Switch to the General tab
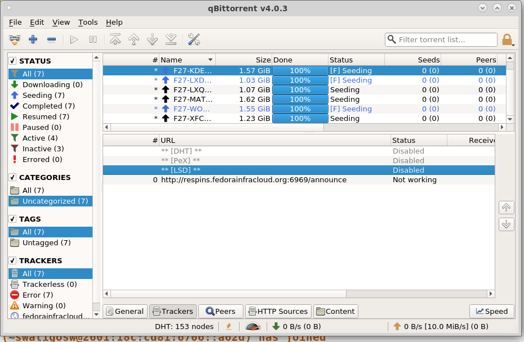 click(x=125, y=311)
